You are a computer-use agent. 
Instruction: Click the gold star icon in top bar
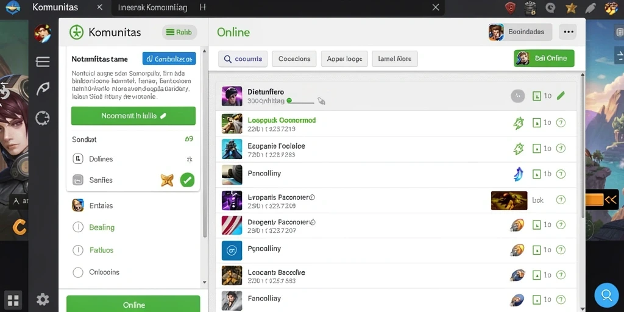click(572, 7)
